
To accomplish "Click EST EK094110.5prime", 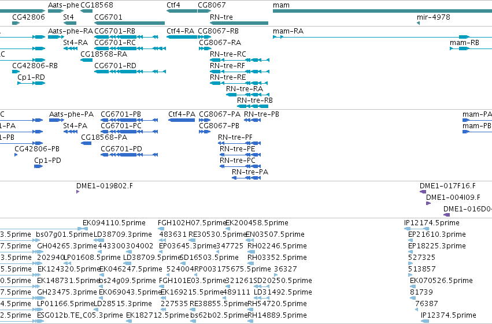I will click(85, 229).
